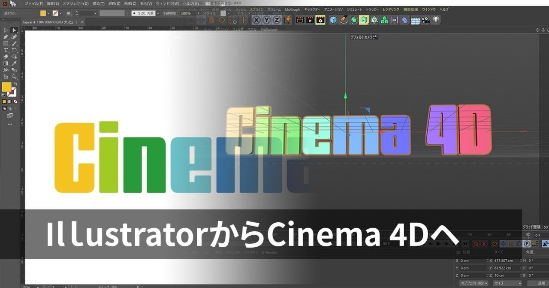Click the bend deformer icon

405,20
